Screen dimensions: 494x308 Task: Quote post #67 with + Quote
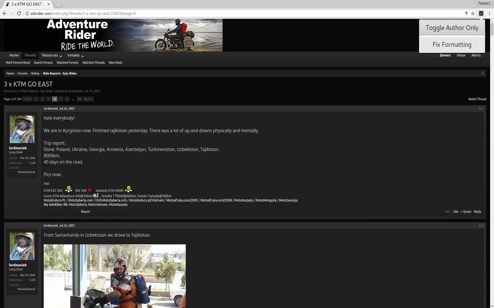[x=466, y=212]
